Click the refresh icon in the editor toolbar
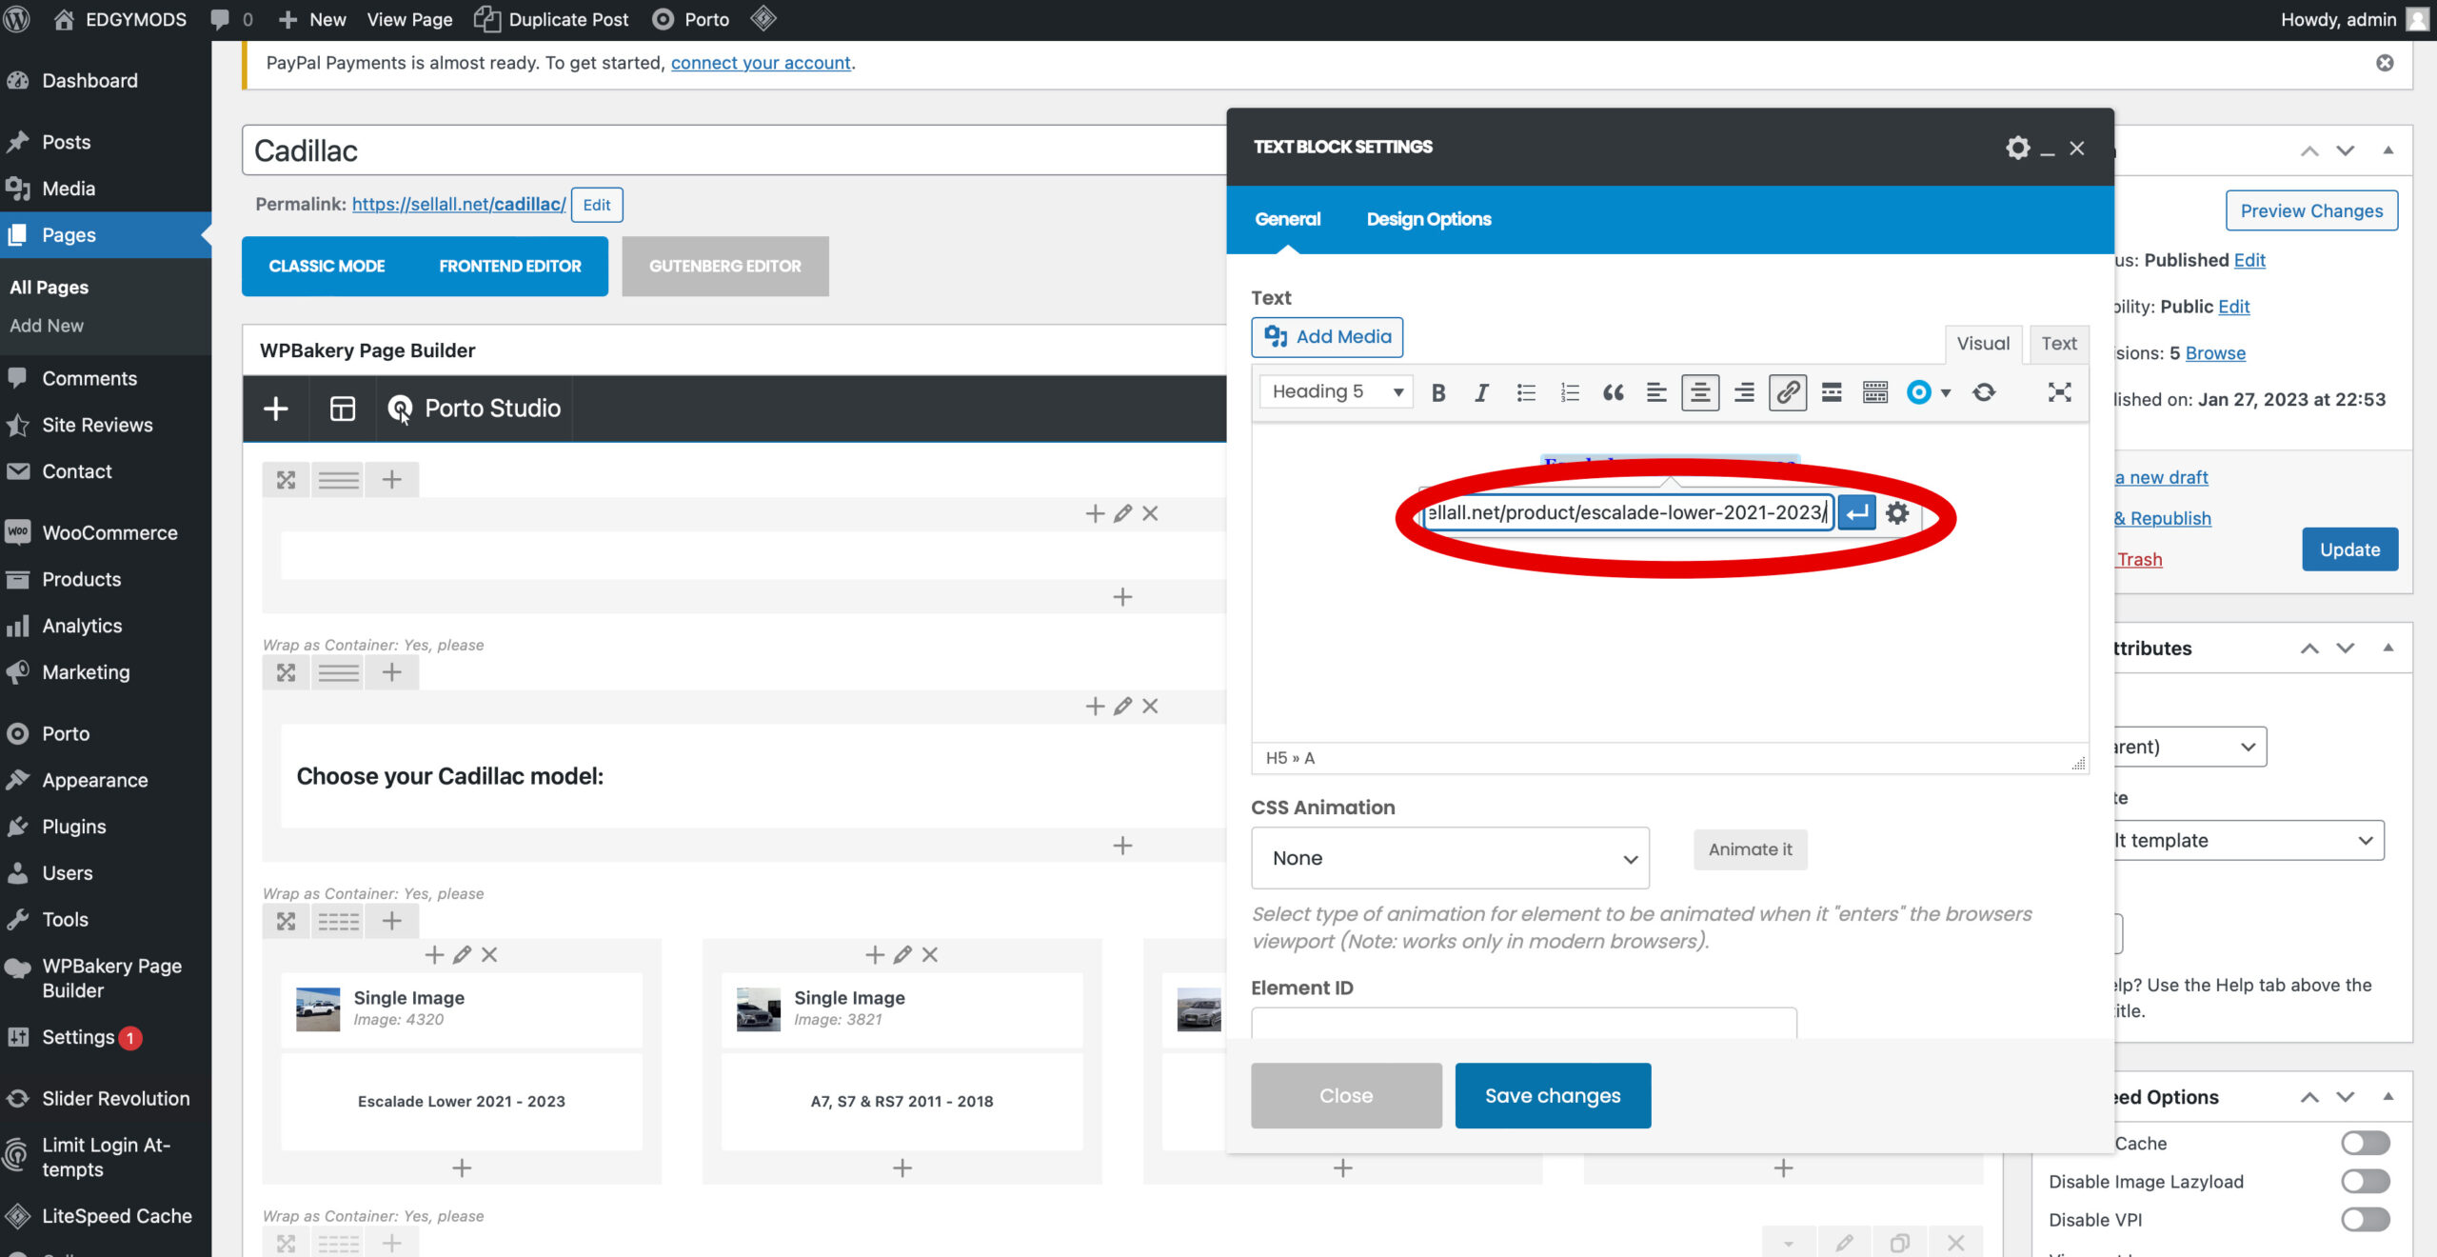2437x1257 pixels. [x=1984, y=392]
